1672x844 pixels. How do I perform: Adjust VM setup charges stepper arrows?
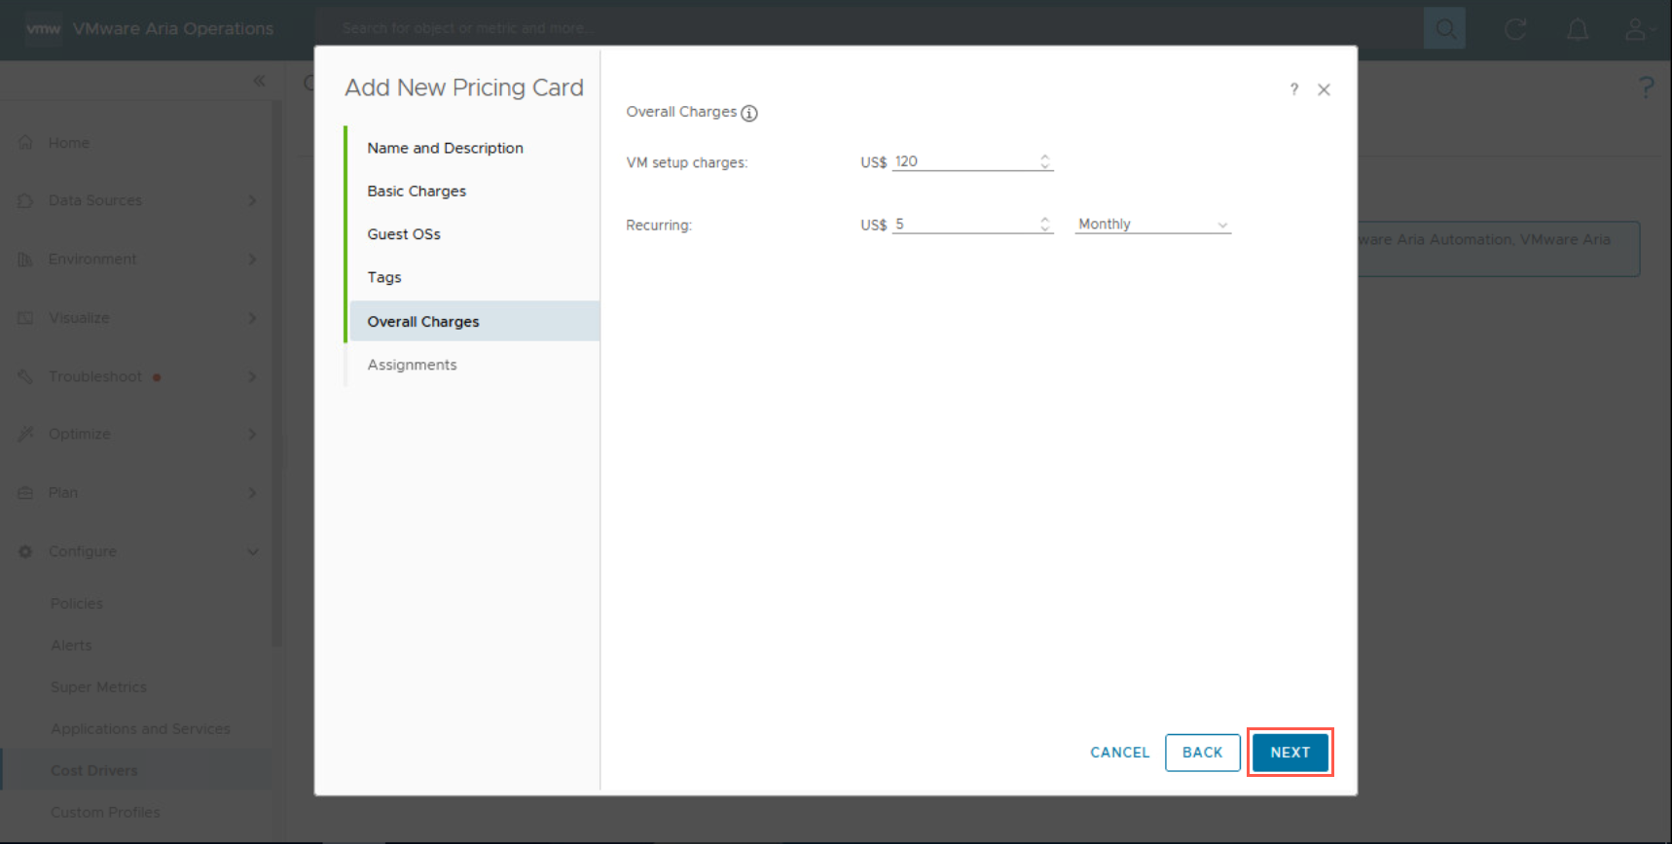pyautogui.click(x=1044, y=161)
